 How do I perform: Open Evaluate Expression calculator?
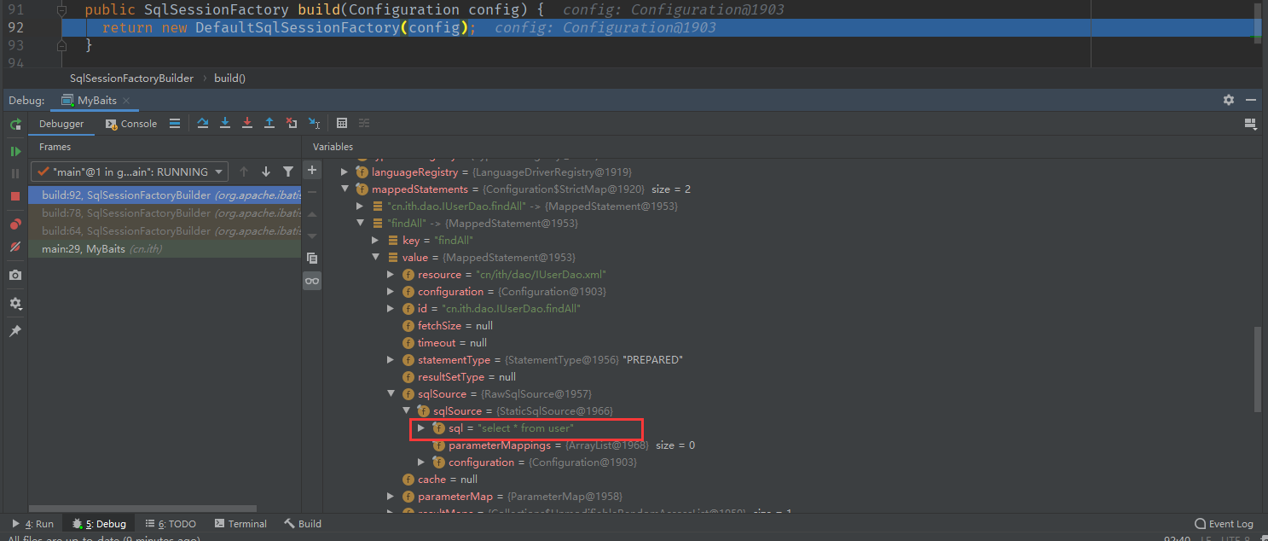click(342, 124)
